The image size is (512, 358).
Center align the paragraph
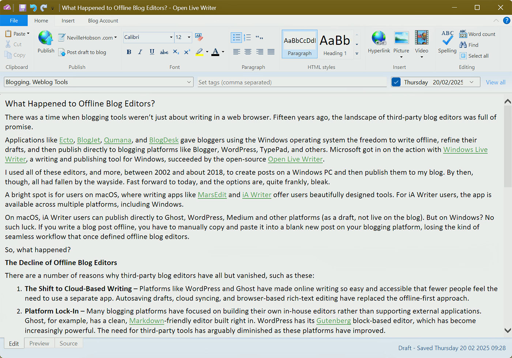pyautogui.click(x=248, y=52)
